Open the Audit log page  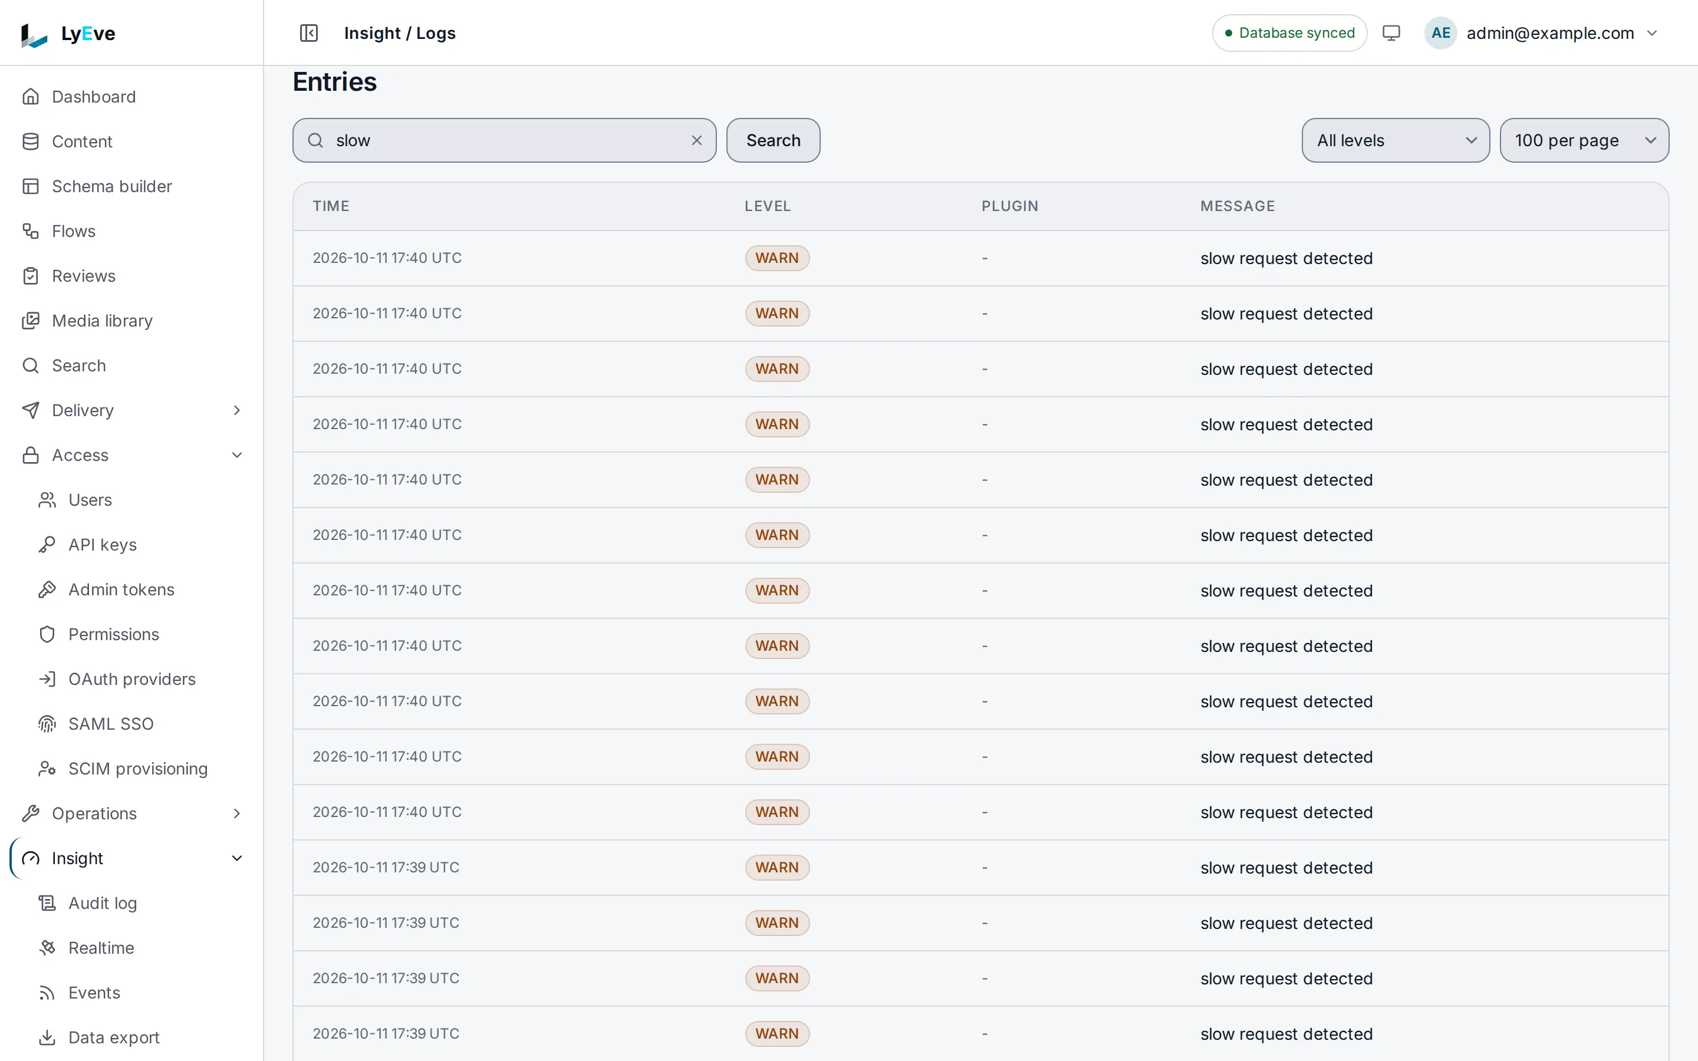click(103, 903)
